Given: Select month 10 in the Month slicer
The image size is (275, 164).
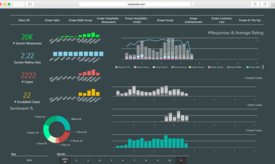Looking at the screenshot, I should tap(169, 161).
